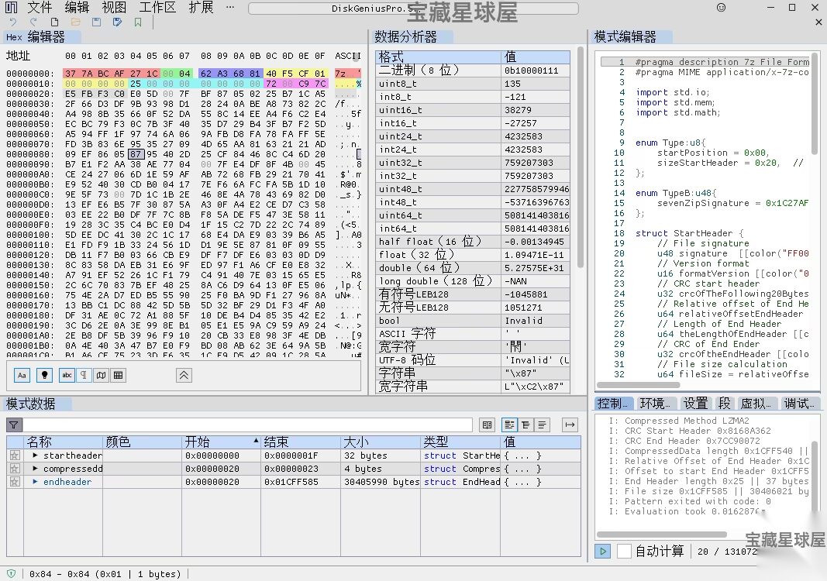Viewport: 827px width, 581px height.
Task: Click the funnel filter icon in pattern data
Action: coord(14,425)
